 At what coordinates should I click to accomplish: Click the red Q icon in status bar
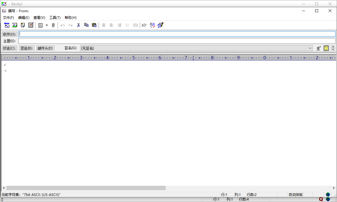click(x=321, y=199)
